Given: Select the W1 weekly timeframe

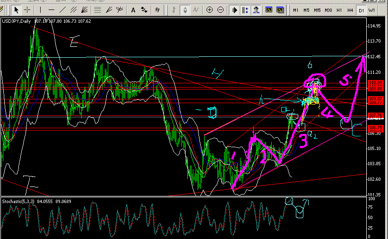Looking at the screenshot, I should pyautogui.click(x=372, y=10).
